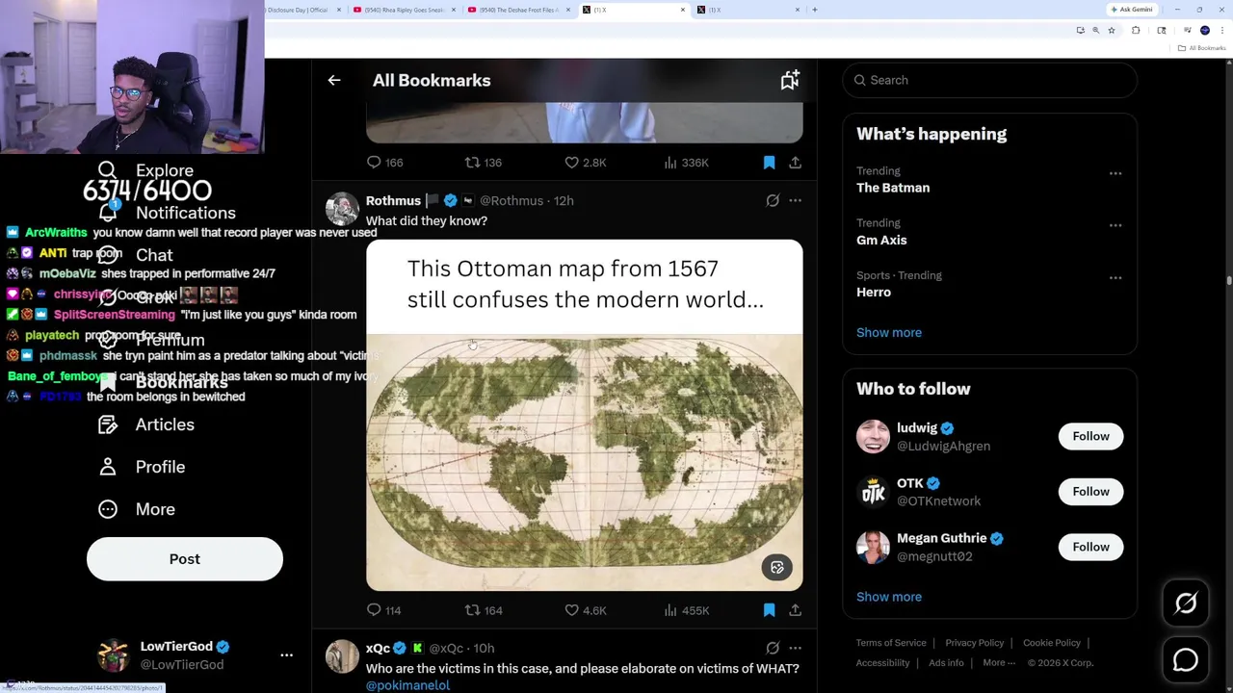
Task: Follow Megan Guthrie
Action: (x=1090, y=547)
